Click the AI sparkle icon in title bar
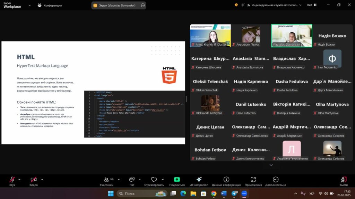355x199 pixels. pos(243,5)
